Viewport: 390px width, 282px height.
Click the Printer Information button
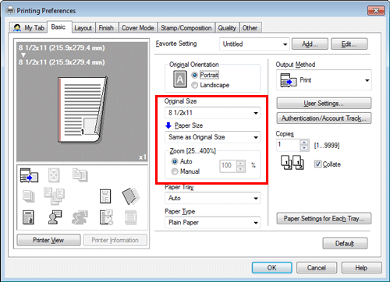pyautogui.click(x=115, y=240)
